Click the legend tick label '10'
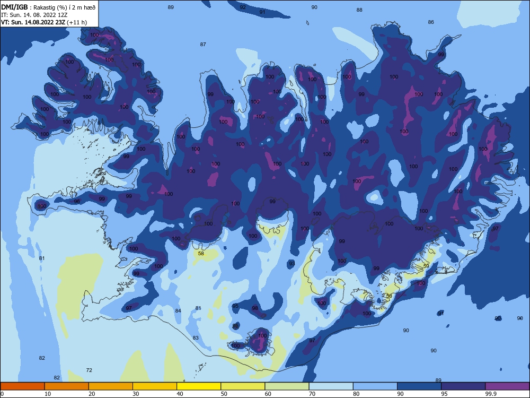The image size is (530, 398). click(48, 394)
